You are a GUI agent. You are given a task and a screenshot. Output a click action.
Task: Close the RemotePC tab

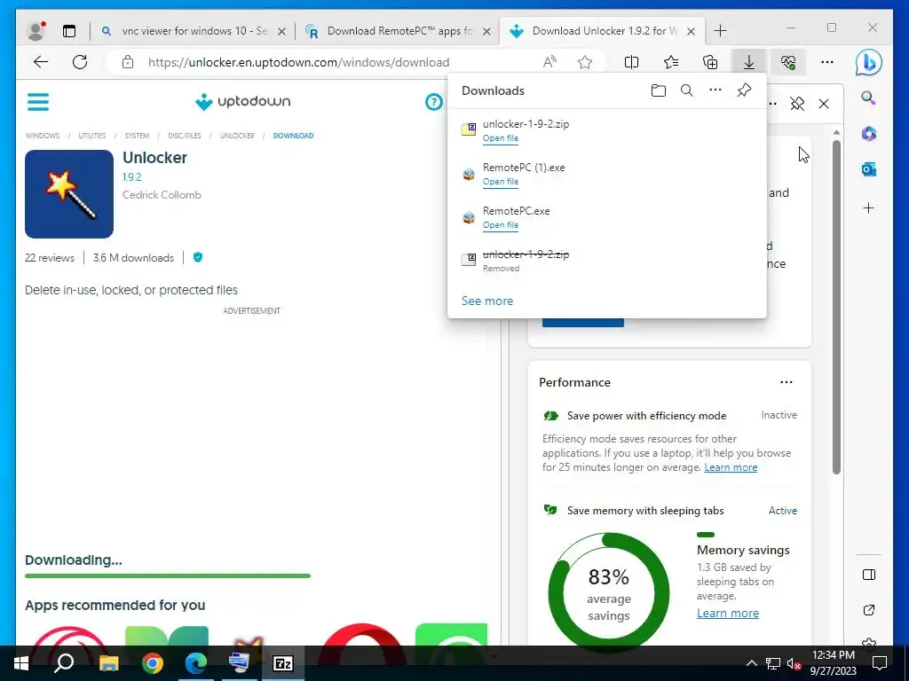[x=487, y=31]
